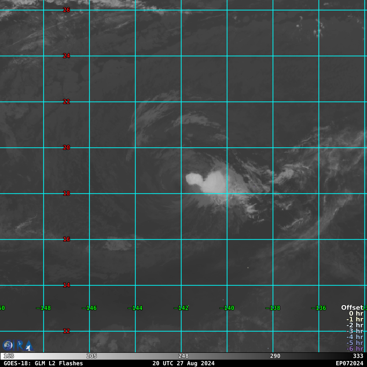The image size is (367, 367).
Task: Click the red 26 latitude label
Action: click(x=67, y=10)
